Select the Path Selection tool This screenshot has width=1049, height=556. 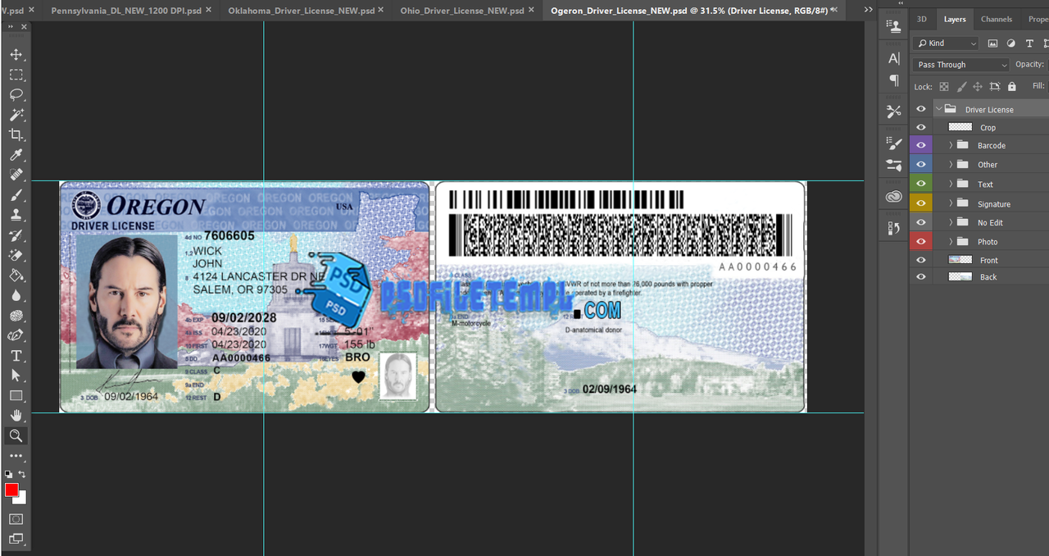[x=16, y=376]
